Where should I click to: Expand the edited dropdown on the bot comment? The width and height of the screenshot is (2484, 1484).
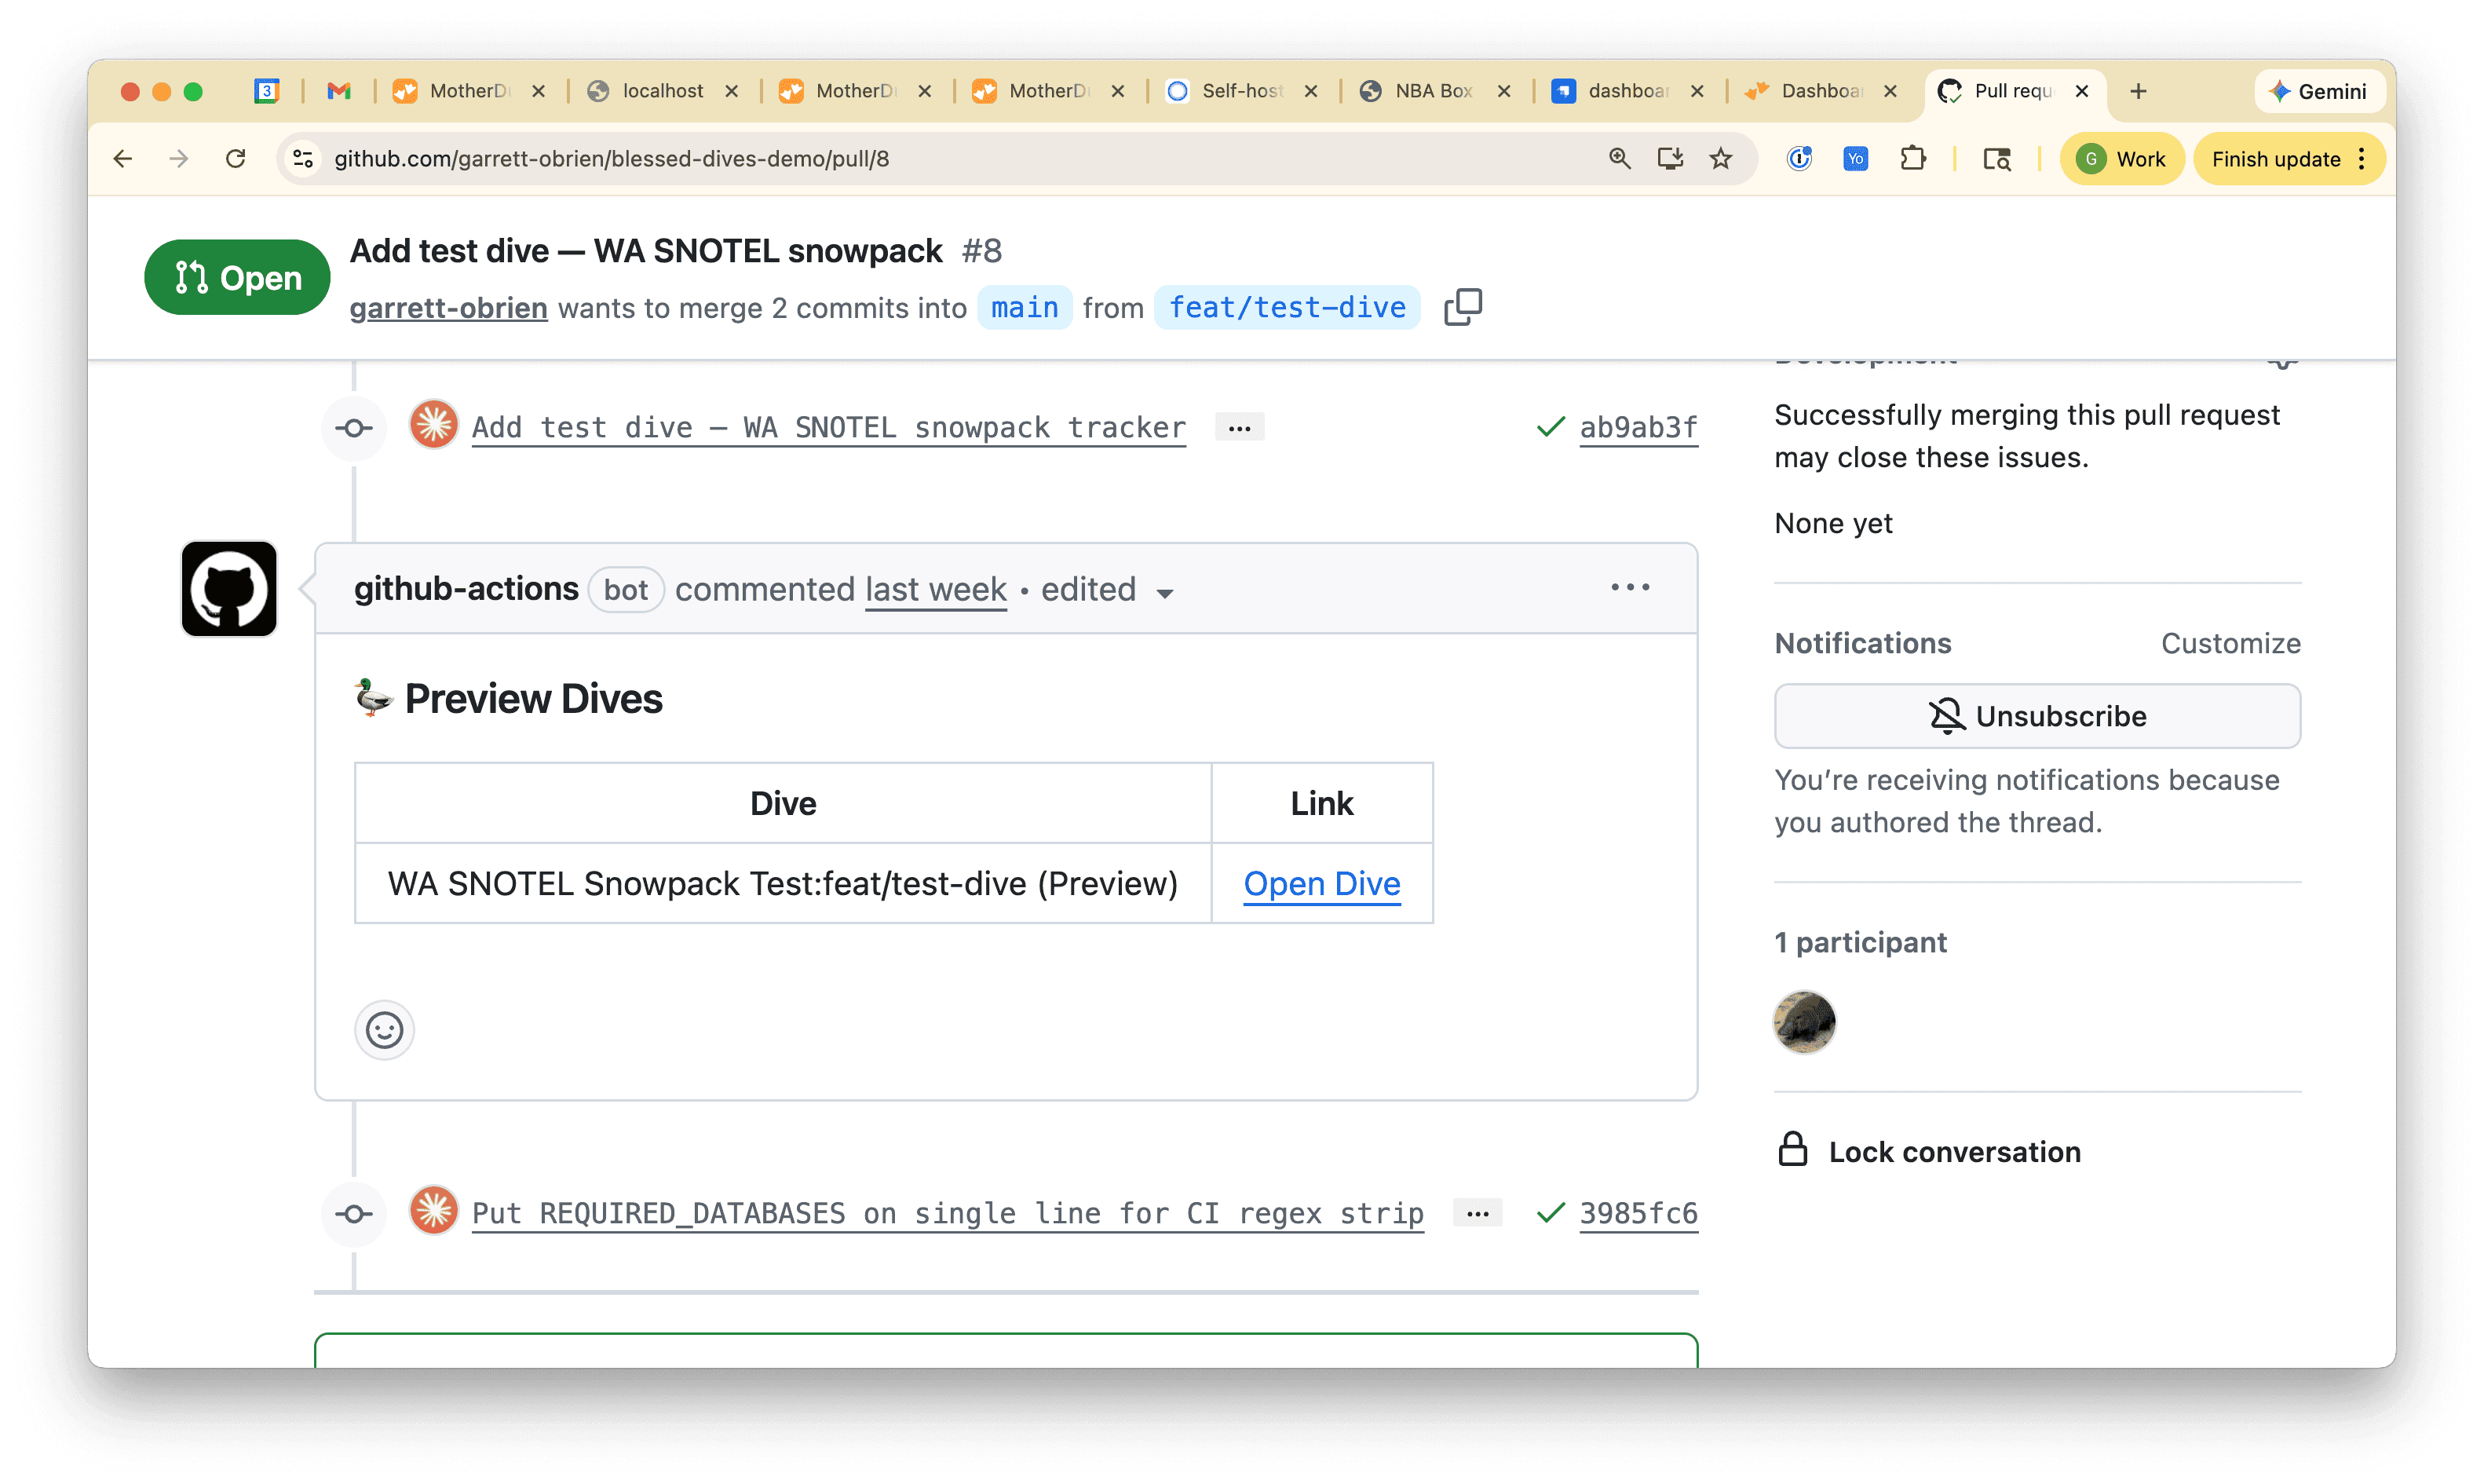click(1166, 592)
